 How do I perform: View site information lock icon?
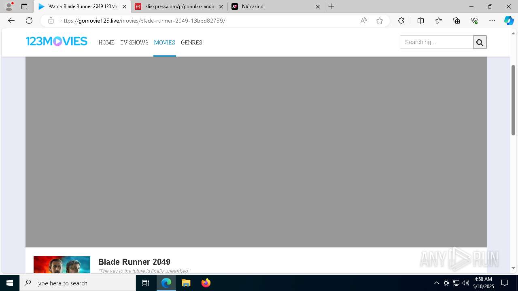coord(51,21)
